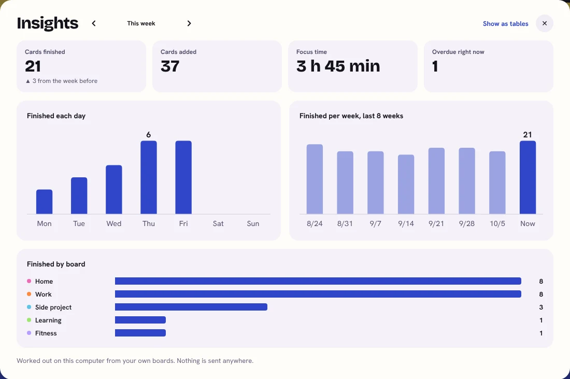Image resolution: width=570 pixels, height=379 pixels.
Task: Open the Cards finished stat card
Action: [81, 66]
